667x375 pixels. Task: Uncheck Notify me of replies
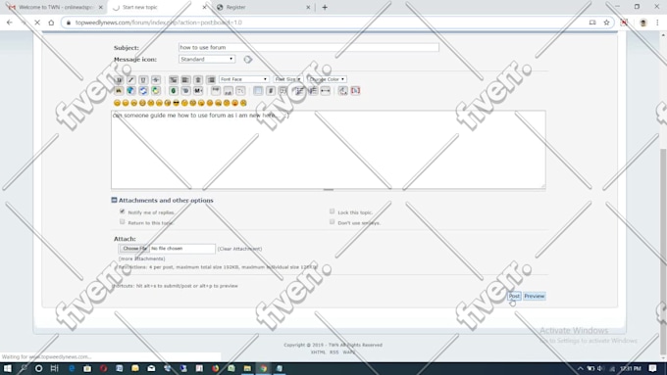pyautogui.click(x=123, y=211)
